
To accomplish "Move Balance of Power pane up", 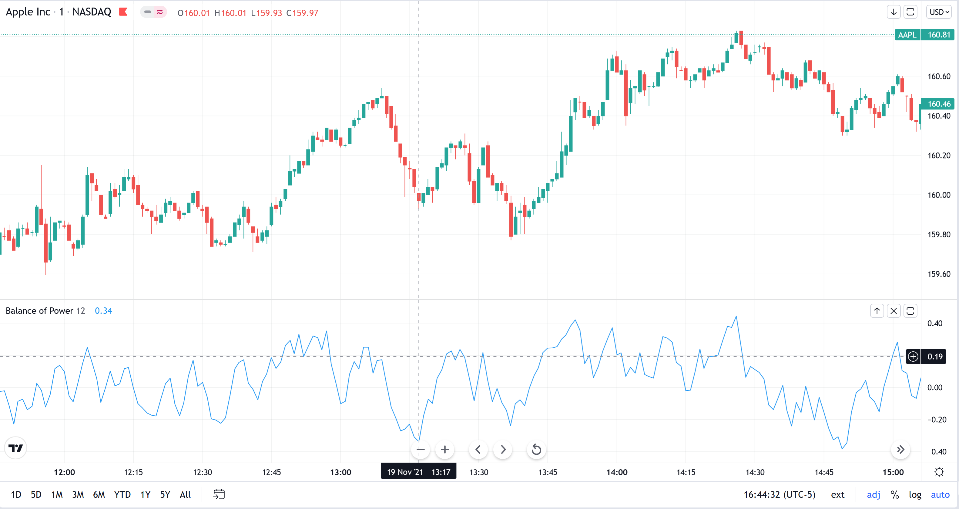I will [877, 311].
